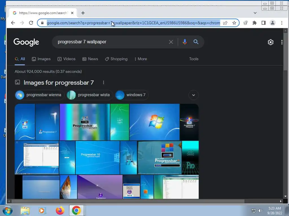This screenshot has width=289, height=216.
Task: Launch Windows Media Player from taskbar
Action: pos(42,211)
